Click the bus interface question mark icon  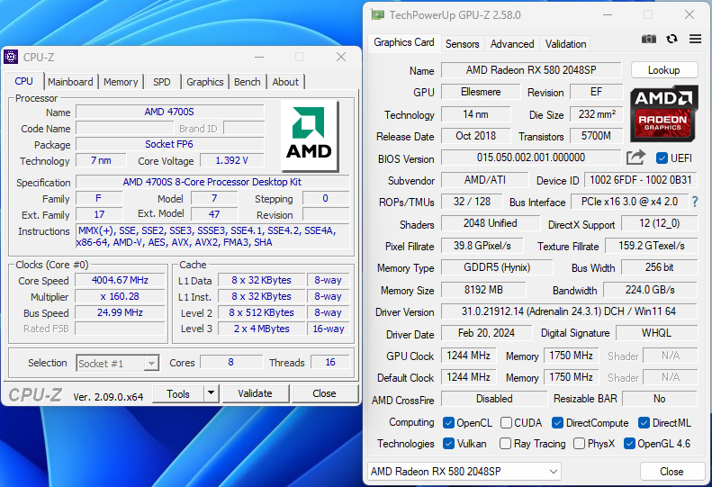(695, 202)
